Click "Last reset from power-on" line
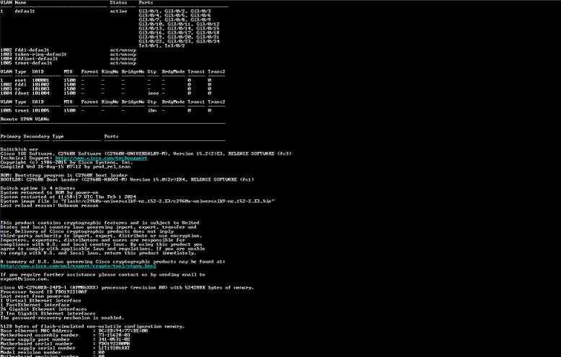This screenshot has width=561, height=357. click(x=35, y=296)
